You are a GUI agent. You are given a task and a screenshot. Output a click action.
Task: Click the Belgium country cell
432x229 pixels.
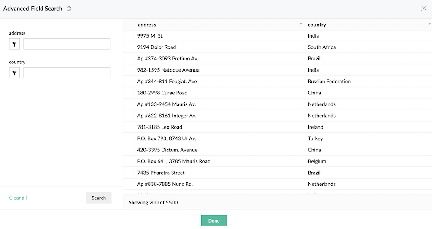[317, 161]
